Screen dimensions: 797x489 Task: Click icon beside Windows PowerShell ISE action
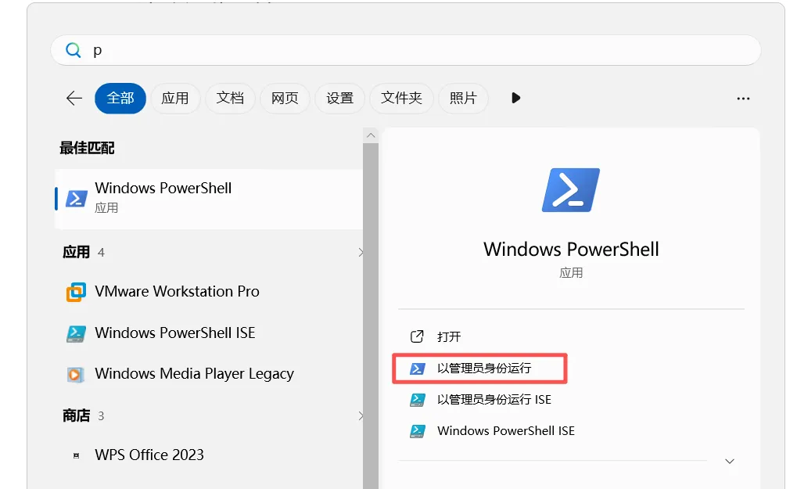pos(418,431)
